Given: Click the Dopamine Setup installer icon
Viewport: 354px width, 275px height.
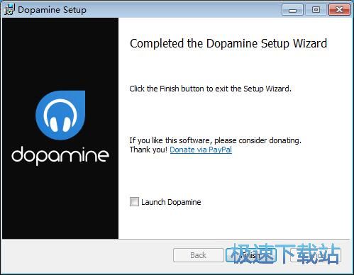Looking at the screenshot, I should tap(9, 9).
